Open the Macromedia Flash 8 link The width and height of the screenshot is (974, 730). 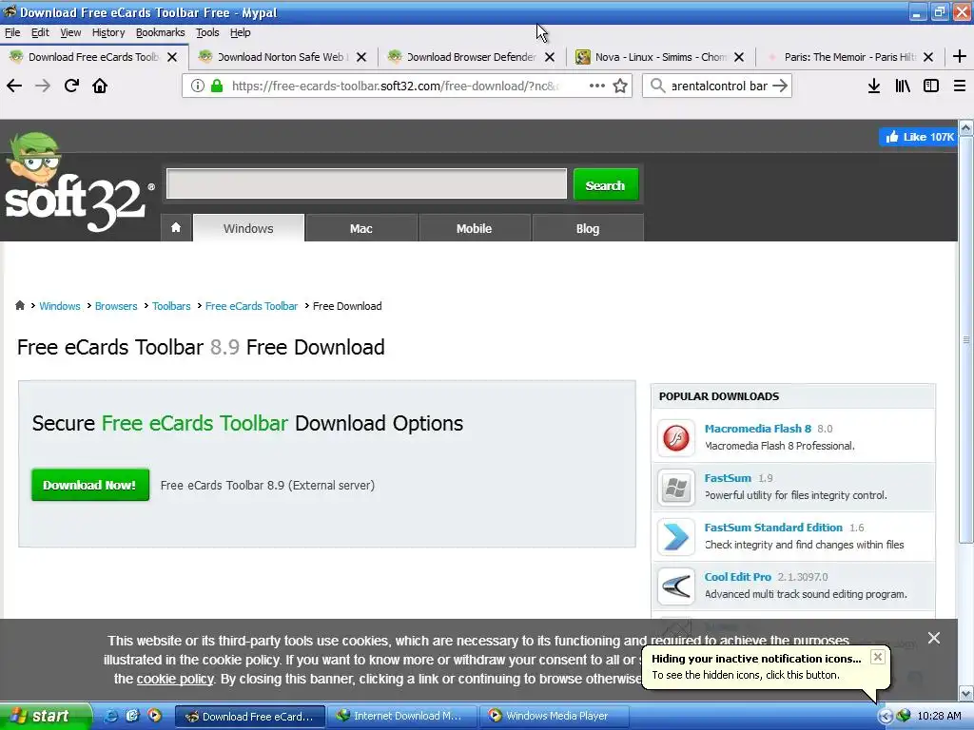coord(758,429)
